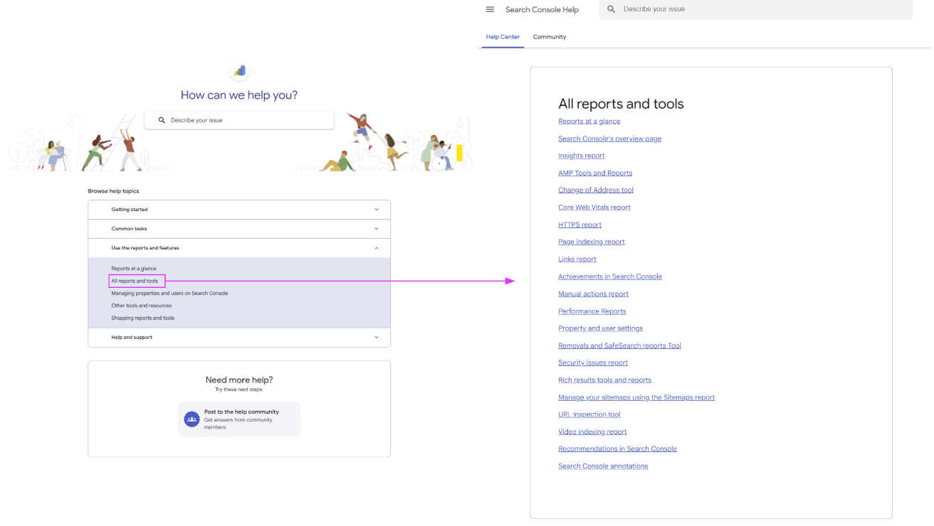Screen dimensions: 934x526
Task: Open Reports at a glance in topic list
Action: 134,269
